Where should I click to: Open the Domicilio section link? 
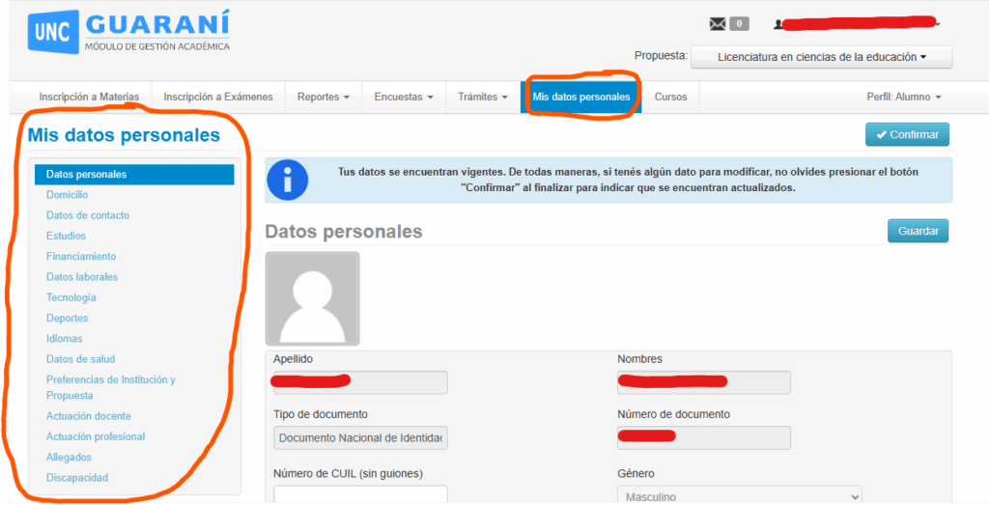click(x=67, y=195)
